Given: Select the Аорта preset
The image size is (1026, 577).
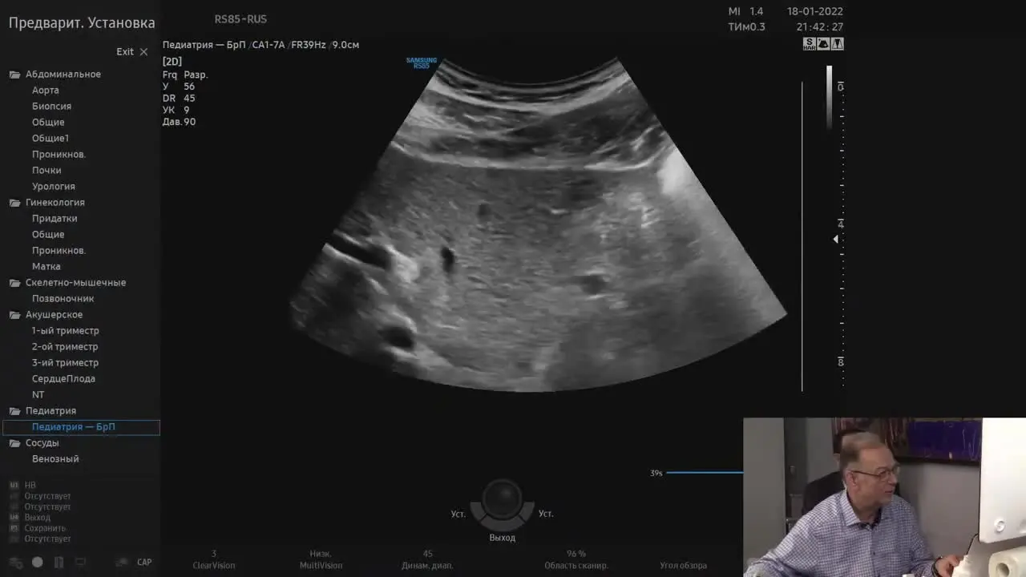Looking at the screenshot, I should pos(46,91).
